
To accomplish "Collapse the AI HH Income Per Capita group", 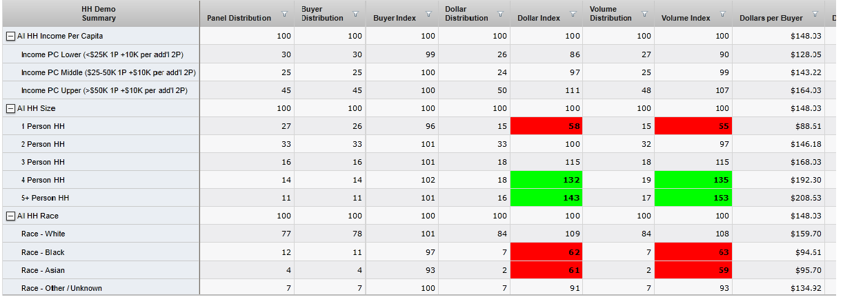I will [10, 36].
